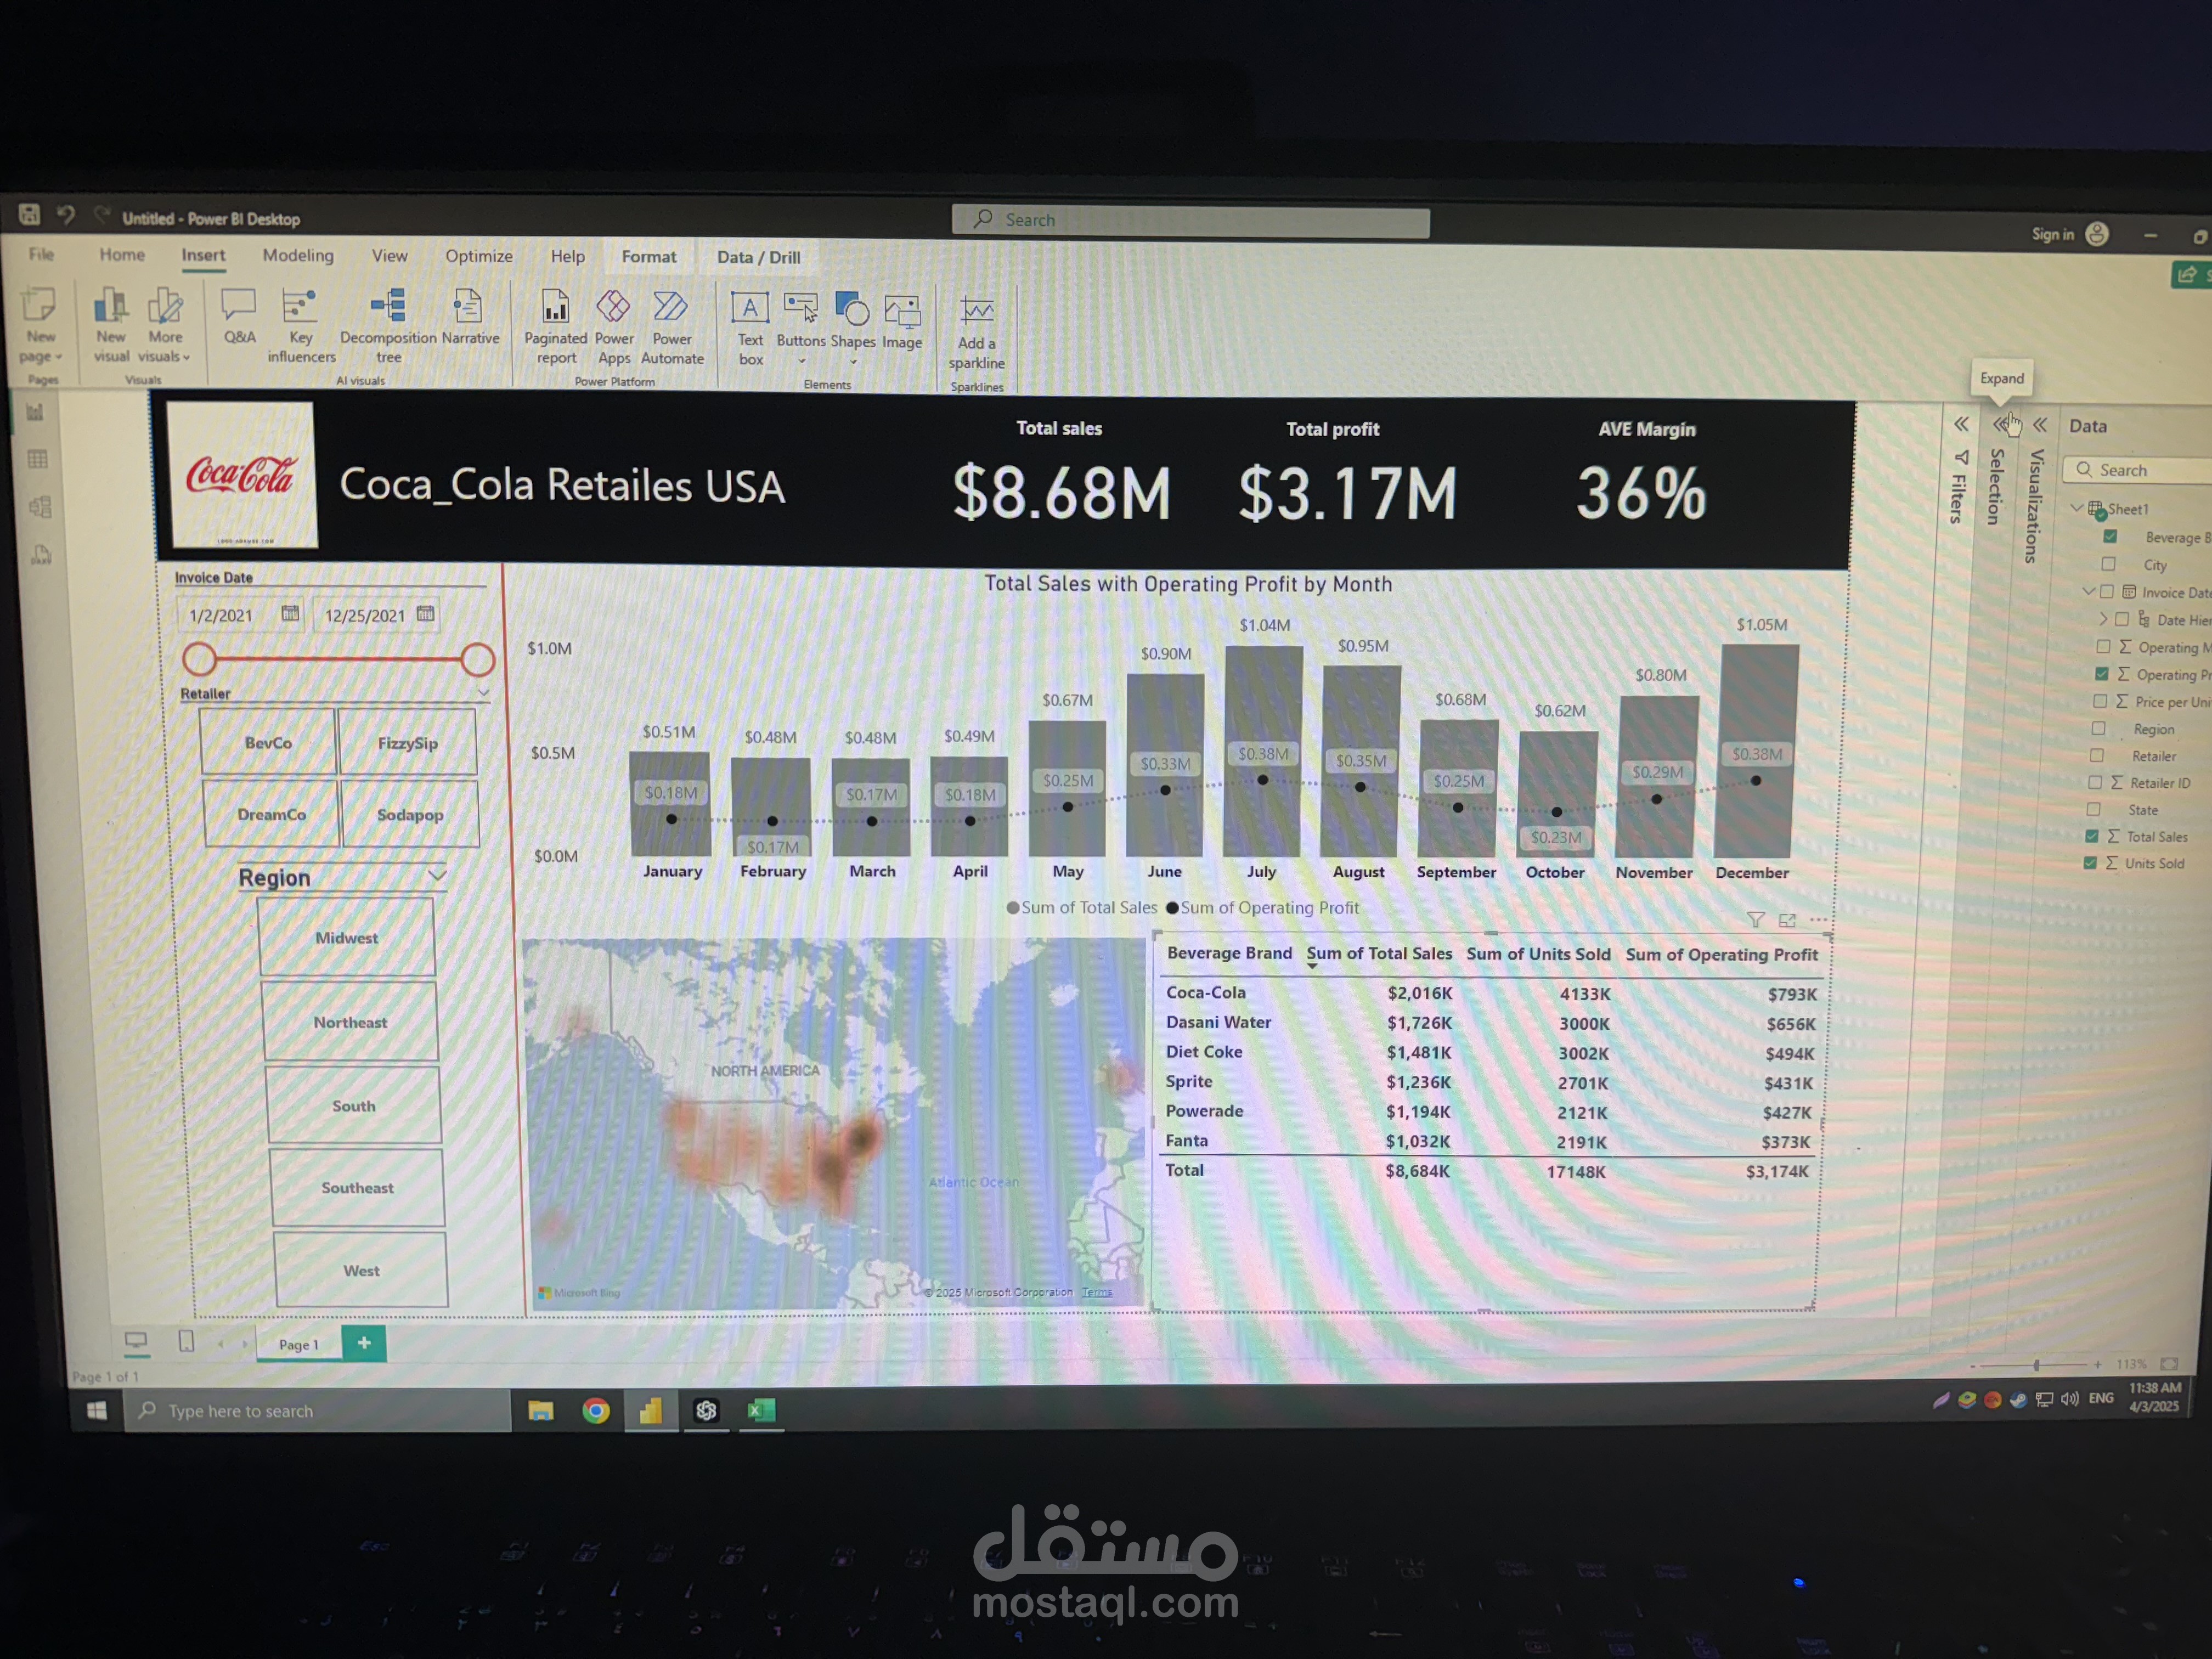Open the Modeling ribbon tab

[298, 255]
